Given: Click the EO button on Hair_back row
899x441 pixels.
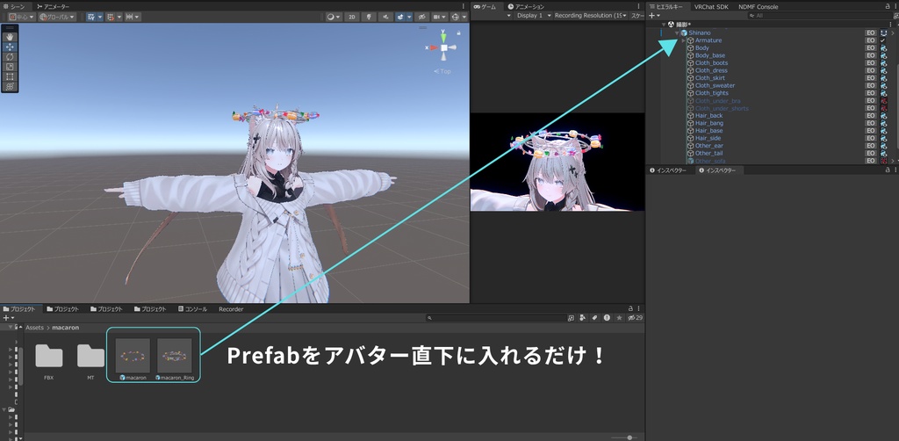Looking at the screenshot, I should (x=870, y=116).
